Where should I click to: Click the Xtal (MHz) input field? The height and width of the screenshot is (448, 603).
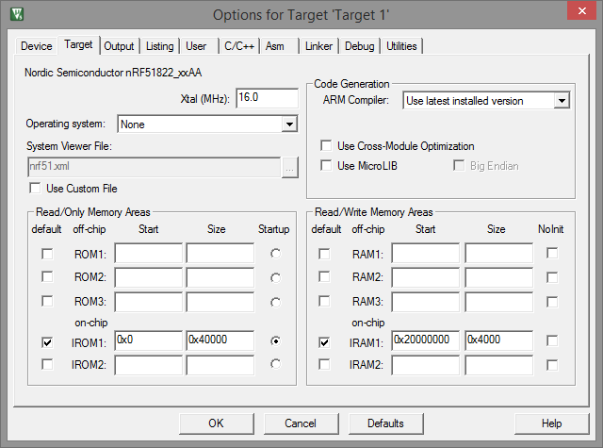(268, 98)
